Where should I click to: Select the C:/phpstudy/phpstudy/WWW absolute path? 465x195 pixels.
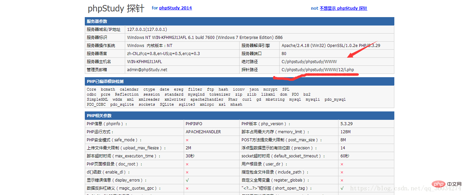tap(309, 62)
